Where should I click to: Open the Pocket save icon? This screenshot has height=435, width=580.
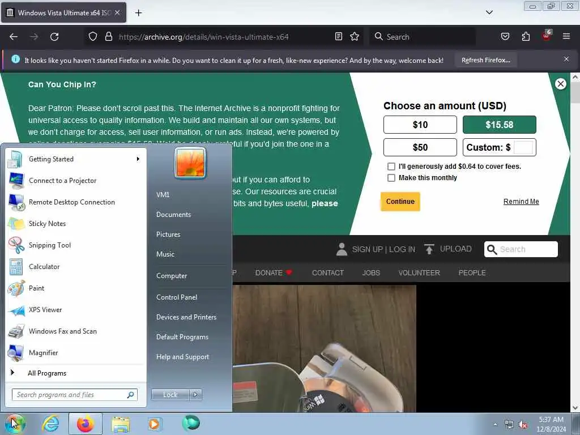click(x=505, y=37)
